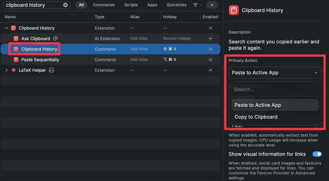Select the LaTeX Helper row name

coord(32,70)
